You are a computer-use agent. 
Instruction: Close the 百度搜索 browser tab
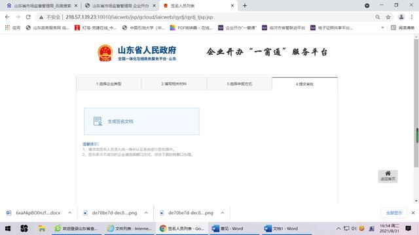click(76, 6)
